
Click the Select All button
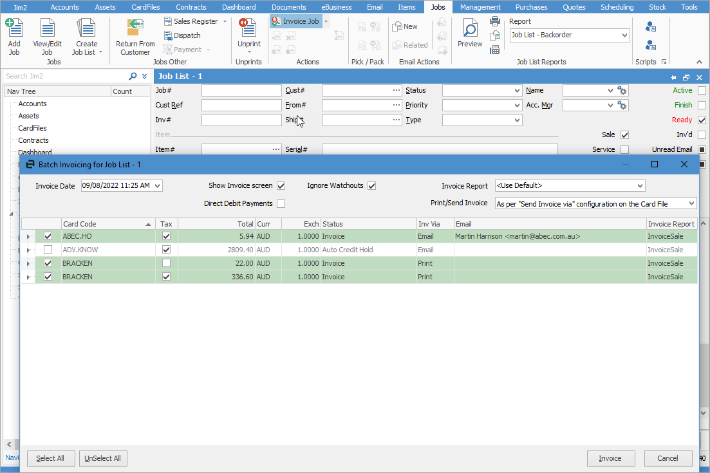(50, 458)
